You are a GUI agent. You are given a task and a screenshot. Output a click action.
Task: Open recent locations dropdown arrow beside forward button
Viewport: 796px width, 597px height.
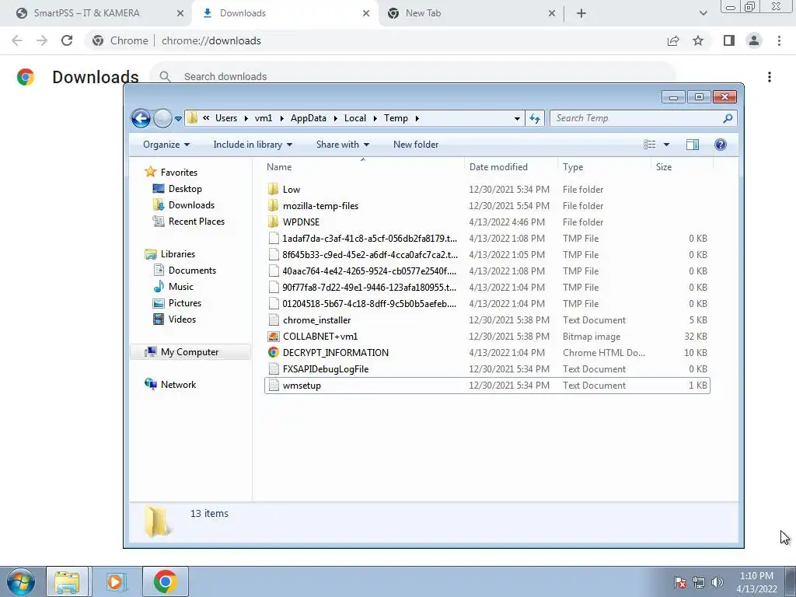[x=178, y=118]
